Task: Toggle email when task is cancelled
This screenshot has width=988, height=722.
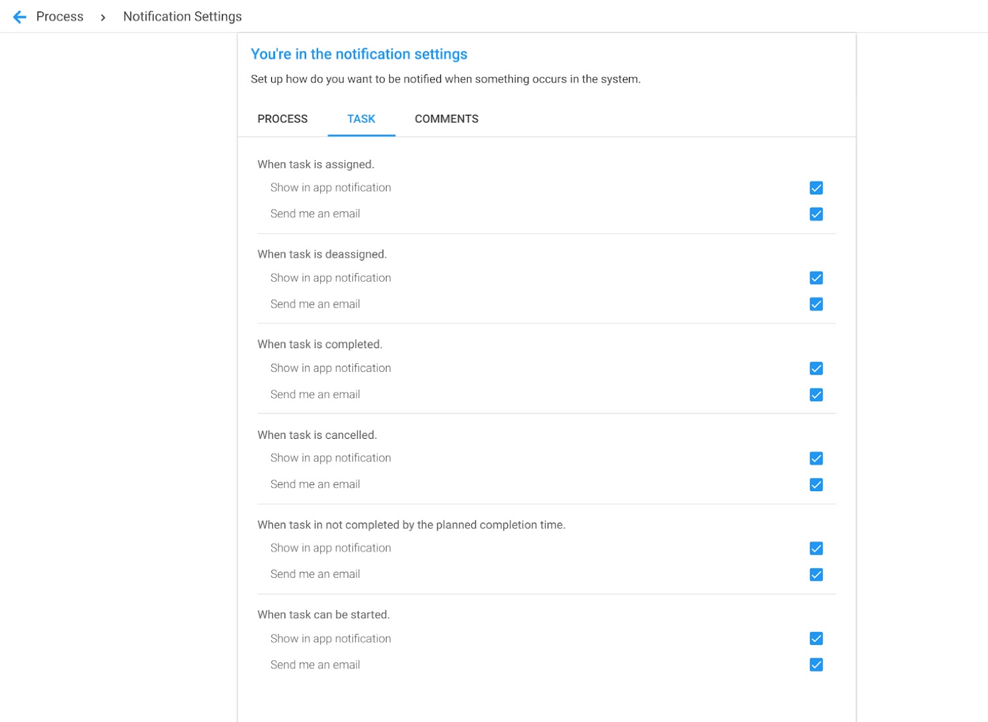Action: [x=816, y=484]
